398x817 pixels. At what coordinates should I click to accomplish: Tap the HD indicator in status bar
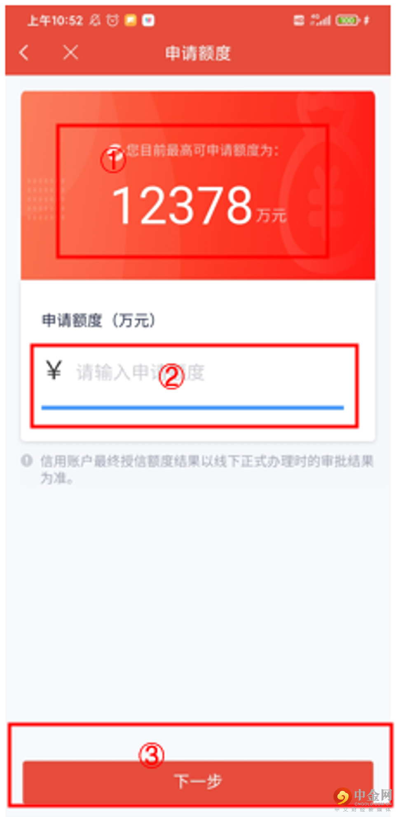(299, 20)
